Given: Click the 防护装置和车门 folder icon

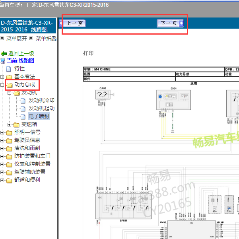Looking at the screenshot, I should (9, 156).
